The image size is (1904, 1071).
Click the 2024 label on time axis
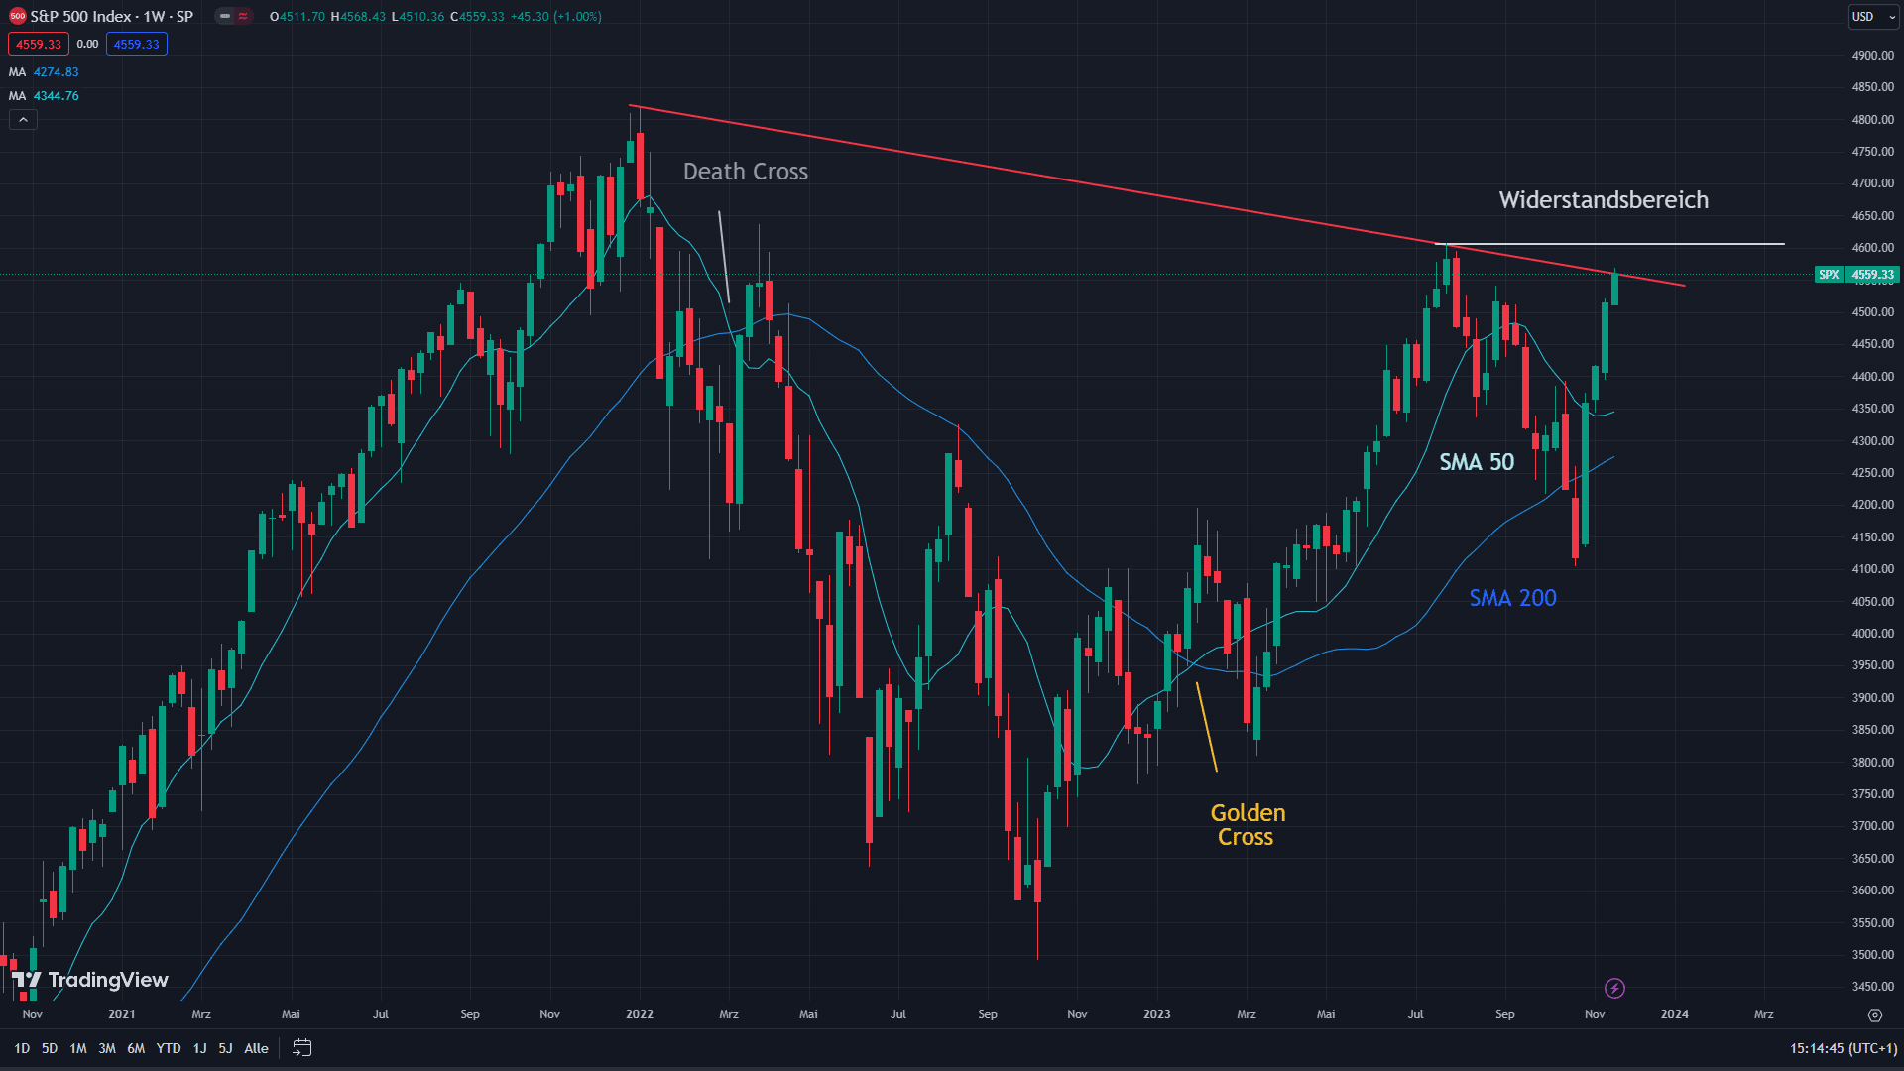point(1675,1014)
